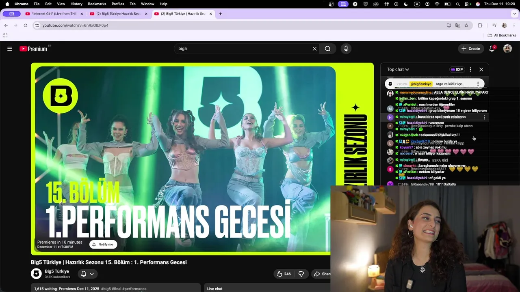Toggle Focus moon icon in menu bar

pos(406,4)
